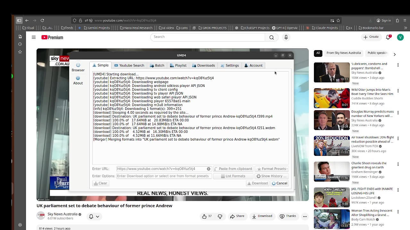Open the GPT-4 | OpenAI bookmark
410x230 pixels.
pos(284,28)
